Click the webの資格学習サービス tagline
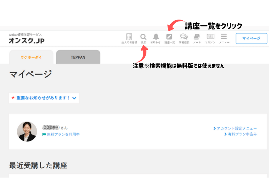Screen dimensions: 269x184 [x=25, y=34]
